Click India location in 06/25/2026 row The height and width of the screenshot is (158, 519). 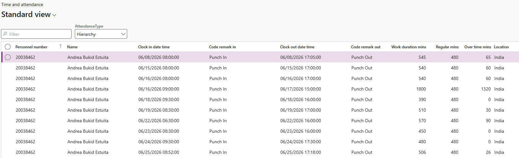click(x=499, y=152)
